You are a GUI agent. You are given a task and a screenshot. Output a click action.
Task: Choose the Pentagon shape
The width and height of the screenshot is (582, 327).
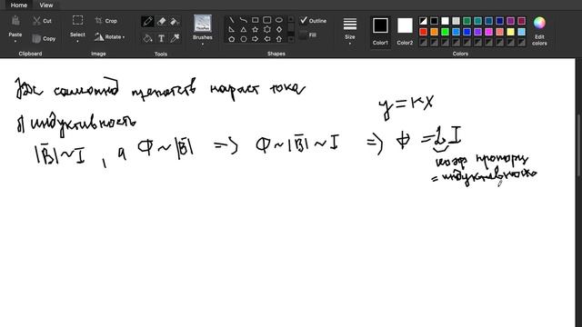tap(231, 38)
